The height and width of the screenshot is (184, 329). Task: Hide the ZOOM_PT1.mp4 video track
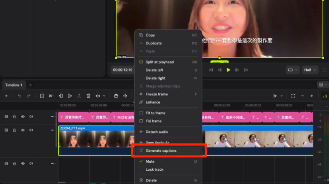(x=23, y=130)
